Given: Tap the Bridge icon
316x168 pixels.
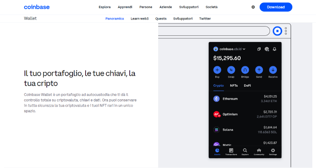Looking at the screenshot, I should click(245, 70).
